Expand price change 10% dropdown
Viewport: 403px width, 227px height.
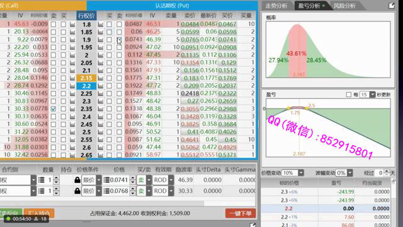pos(301,173)
